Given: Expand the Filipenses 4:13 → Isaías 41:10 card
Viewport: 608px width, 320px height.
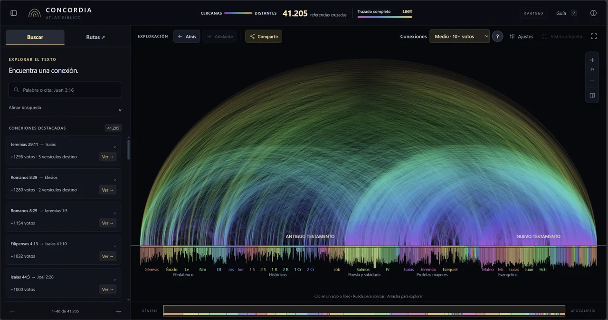Looking at the screenshot, I should pos(114,246).
